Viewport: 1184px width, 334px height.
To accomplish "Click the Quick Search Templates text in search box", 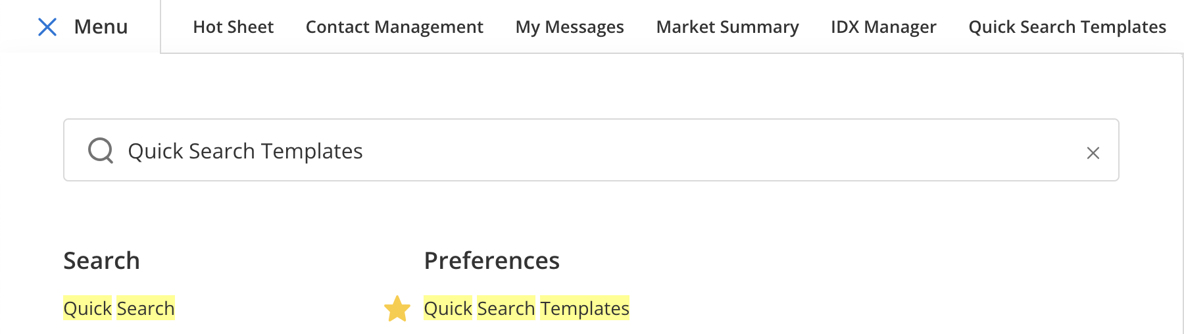I will (x=245, y=151).
